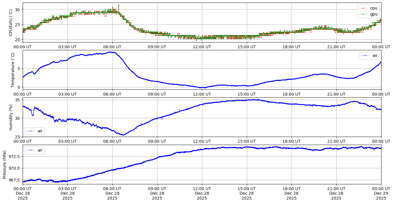Click the Pressure (hPa) y-axis label

5,165
